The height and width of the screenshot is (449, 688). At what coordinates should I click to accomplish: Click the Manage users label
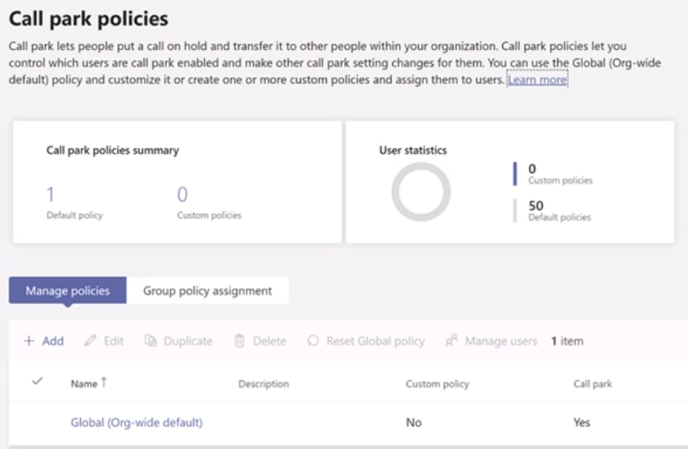coord(501,341)
